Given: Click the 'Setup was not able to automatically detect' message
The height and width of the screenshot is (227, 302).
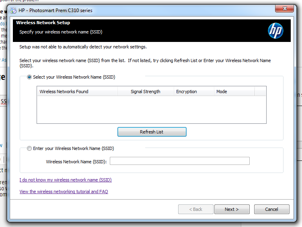Looking at the screenshot, I should [x=83, y=47].
